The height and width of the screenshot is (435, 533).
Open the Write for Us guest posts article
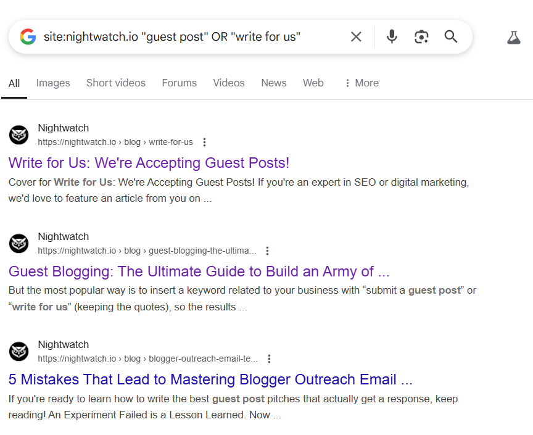coord(148,163)
